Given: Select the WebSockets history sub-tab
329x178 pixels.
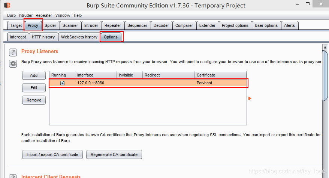Looking at the screenshot, I should click(79, 37).
